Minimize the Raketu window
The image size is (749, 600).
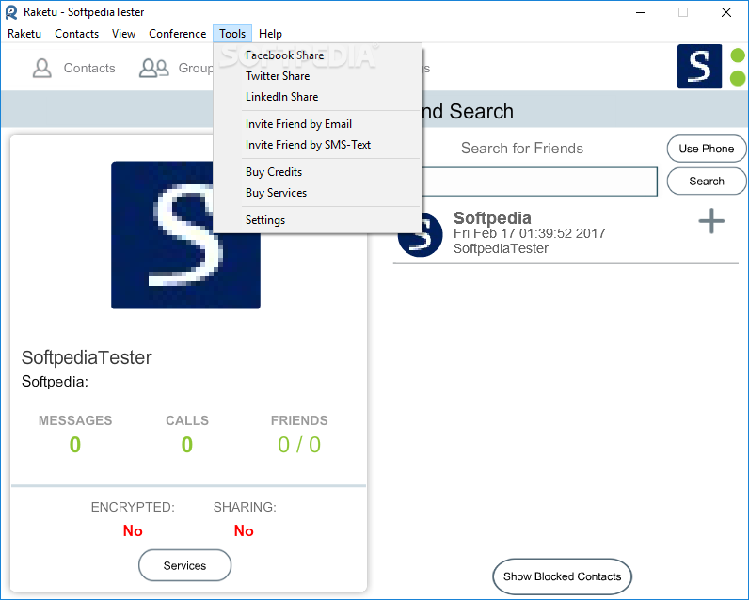(641, 12)
